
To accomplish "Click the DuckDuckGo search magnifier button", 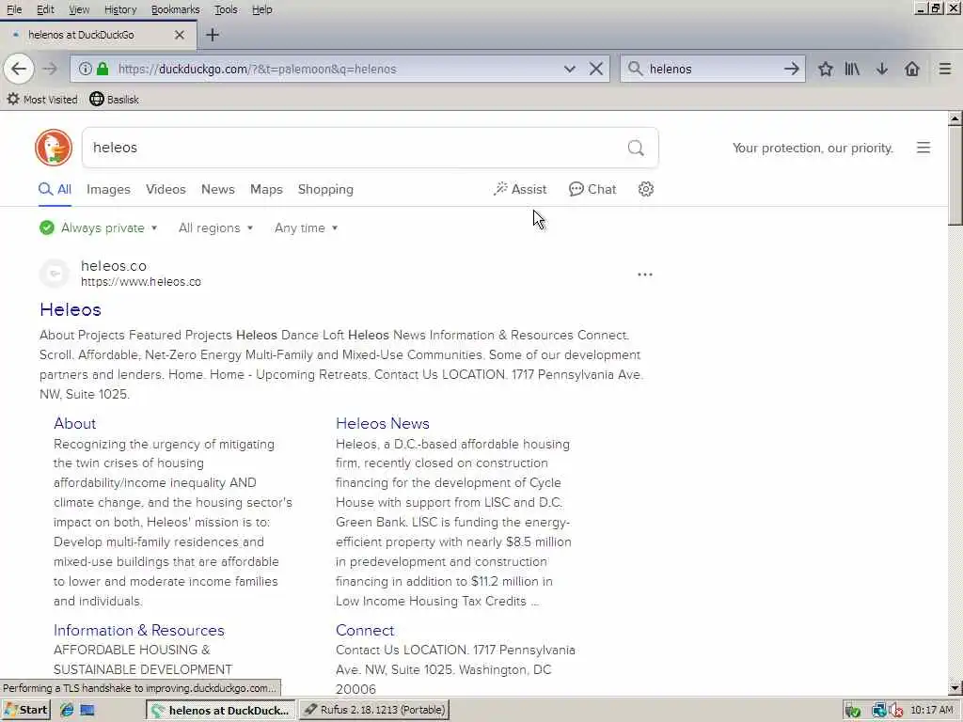I will click(x=636, y=148).
